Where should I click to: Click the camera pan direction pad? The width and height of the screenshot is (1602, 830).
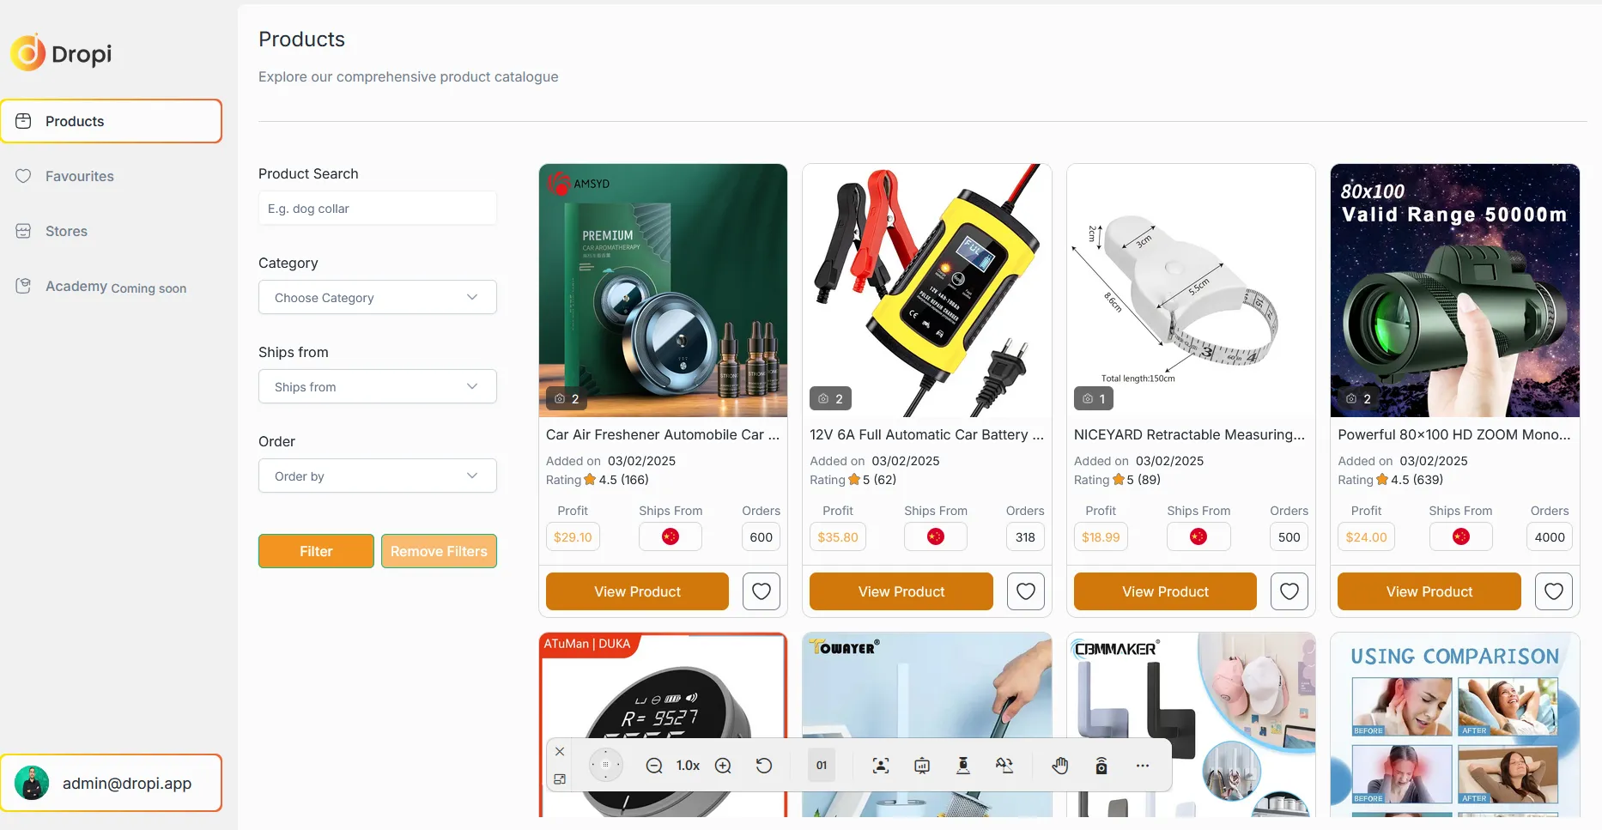tap(605, 765)
